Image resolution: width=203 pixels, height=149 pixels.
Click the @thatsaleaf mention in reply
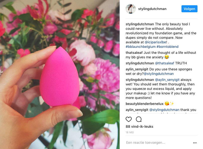click(165, 63)
